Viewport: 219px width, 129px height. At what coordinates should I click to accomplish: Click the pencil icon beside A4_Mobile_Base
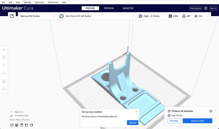point(11,116)
